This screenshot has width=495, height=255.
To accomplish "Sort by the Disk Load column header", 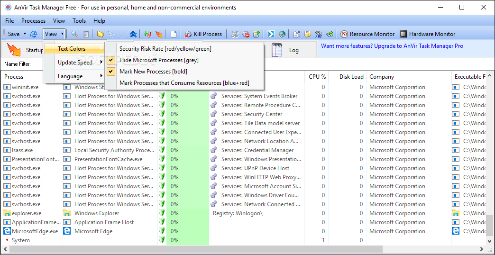I will 348,77.
